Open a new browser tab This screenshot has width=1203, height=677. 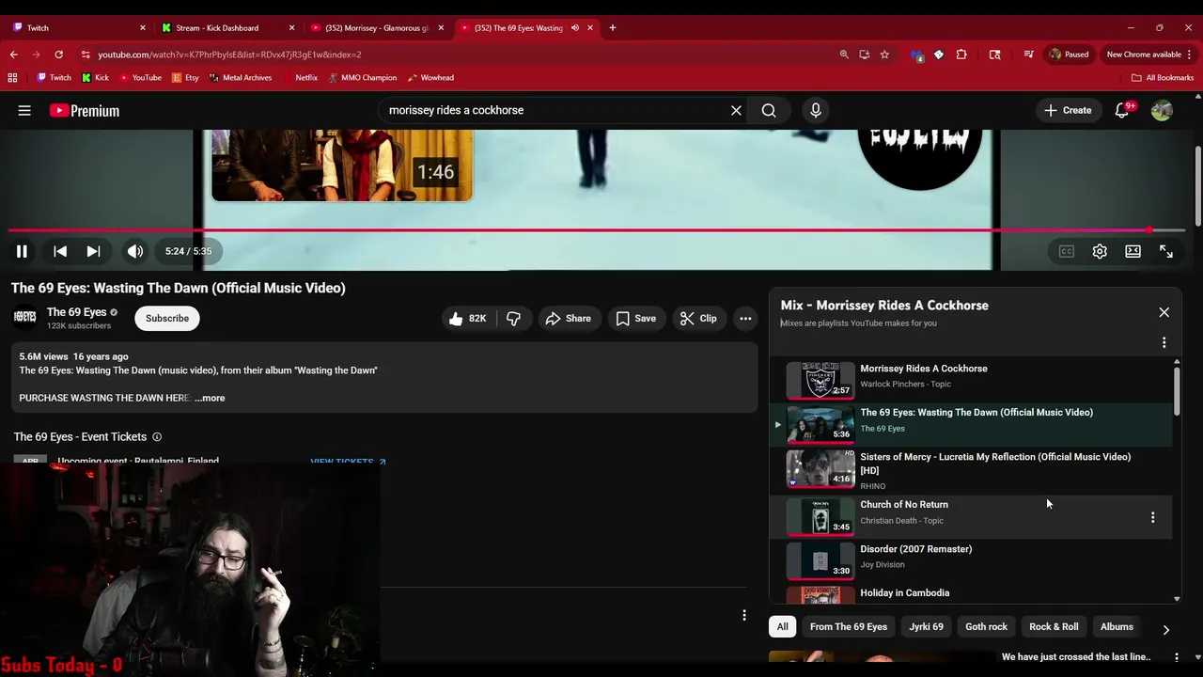click(x=612, y=27)
